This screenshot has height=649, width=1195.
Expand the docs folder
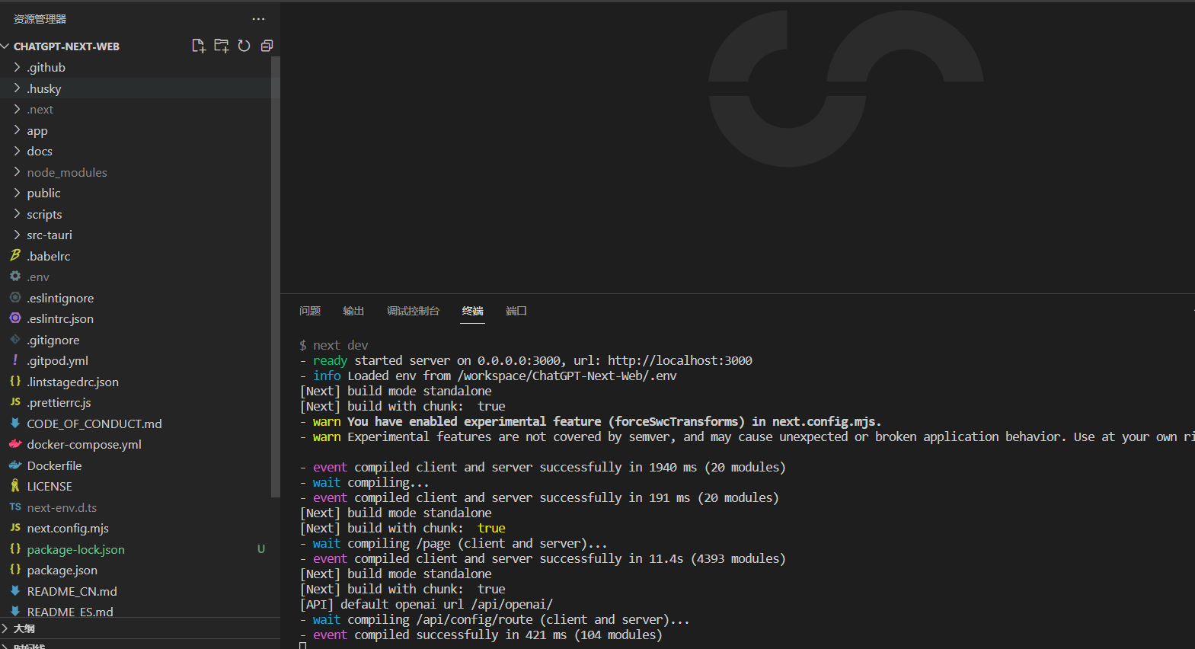pos(17,151)
